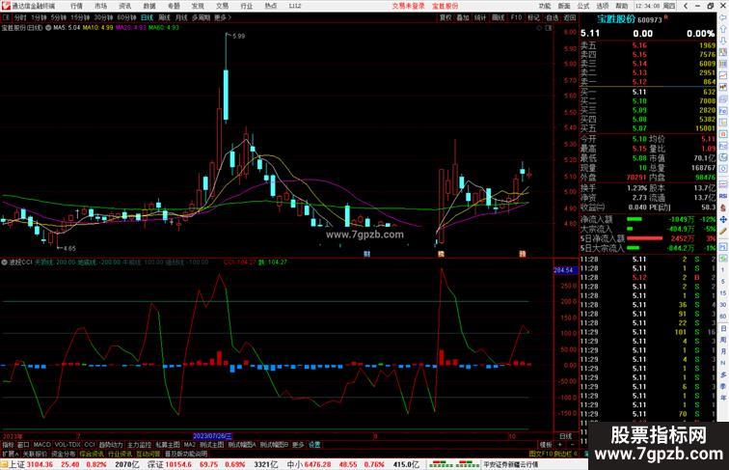Click the 日线 period selector at chart corner
The width and height of the screenshot is (729, 470).
click(x=566, y=436)
